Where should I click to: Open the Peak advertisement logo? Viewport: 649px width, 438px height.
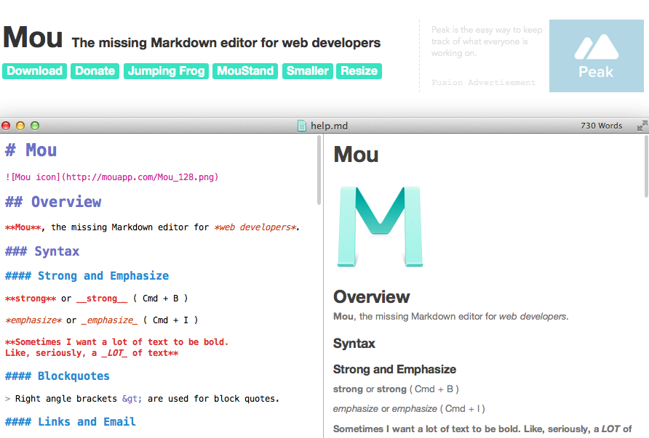point(597,56)
